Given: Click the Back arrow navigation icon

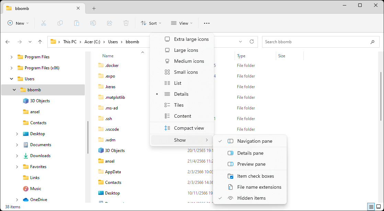Looking at the screenshot, I should (x=8, y=42).
